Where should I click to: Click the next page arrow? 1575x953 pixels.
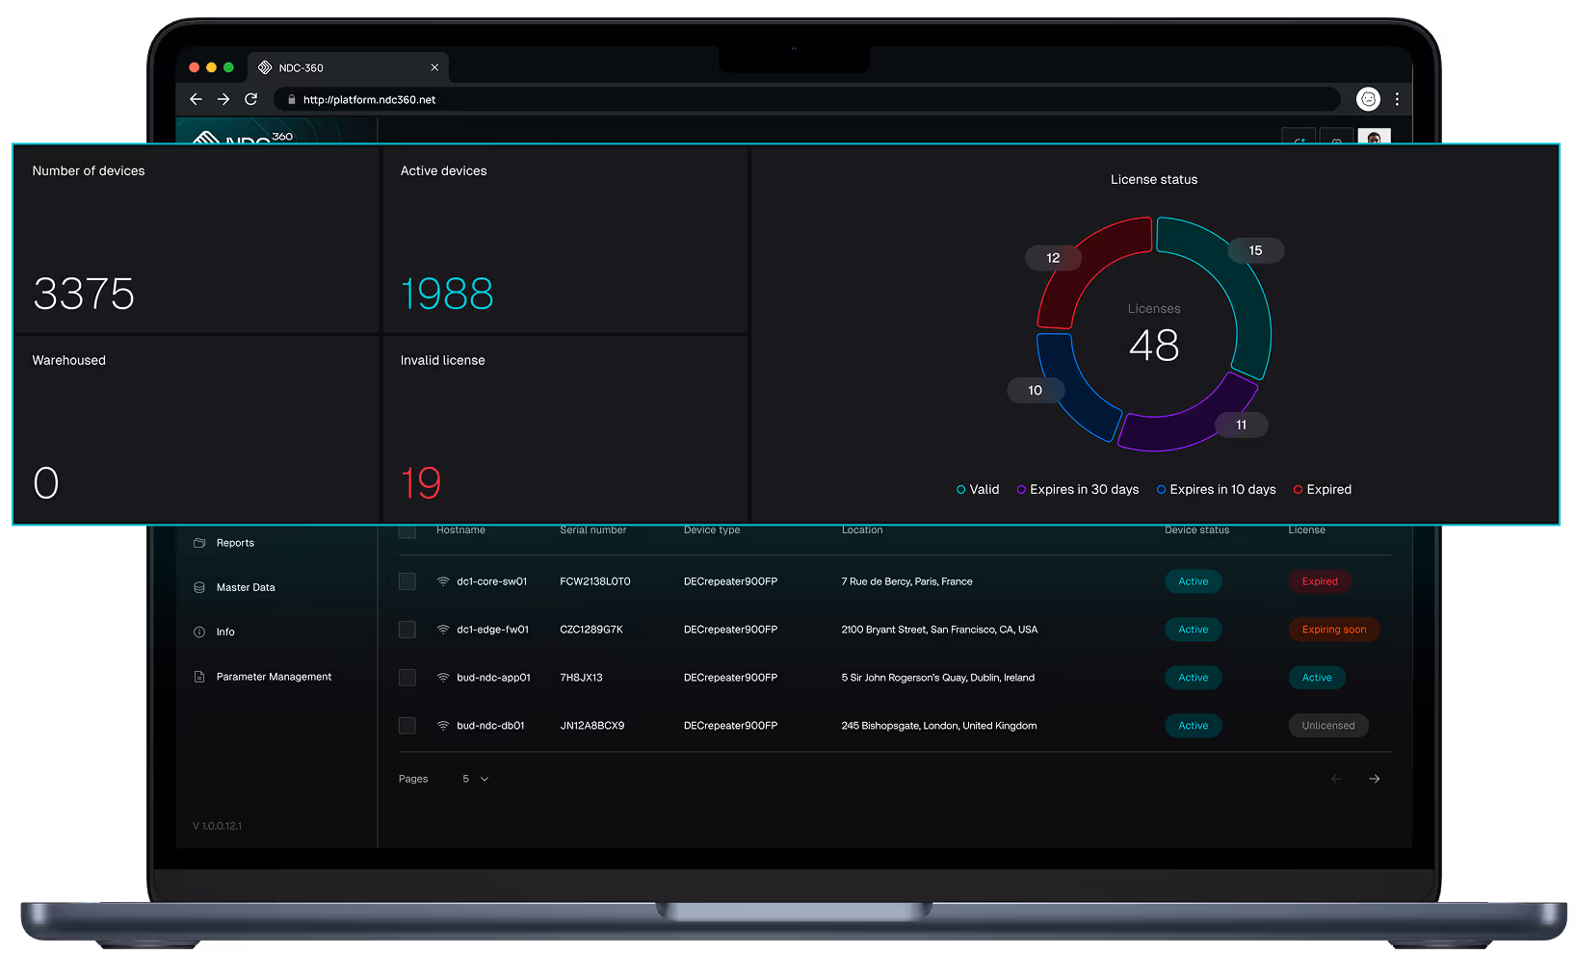pos(1374,779)
